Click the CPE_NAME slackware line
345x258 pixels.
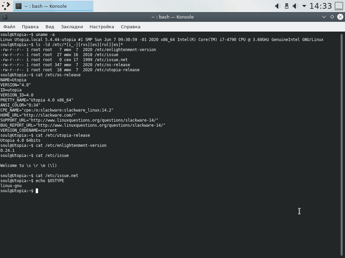pyautogui.click(x=57, y=110)
